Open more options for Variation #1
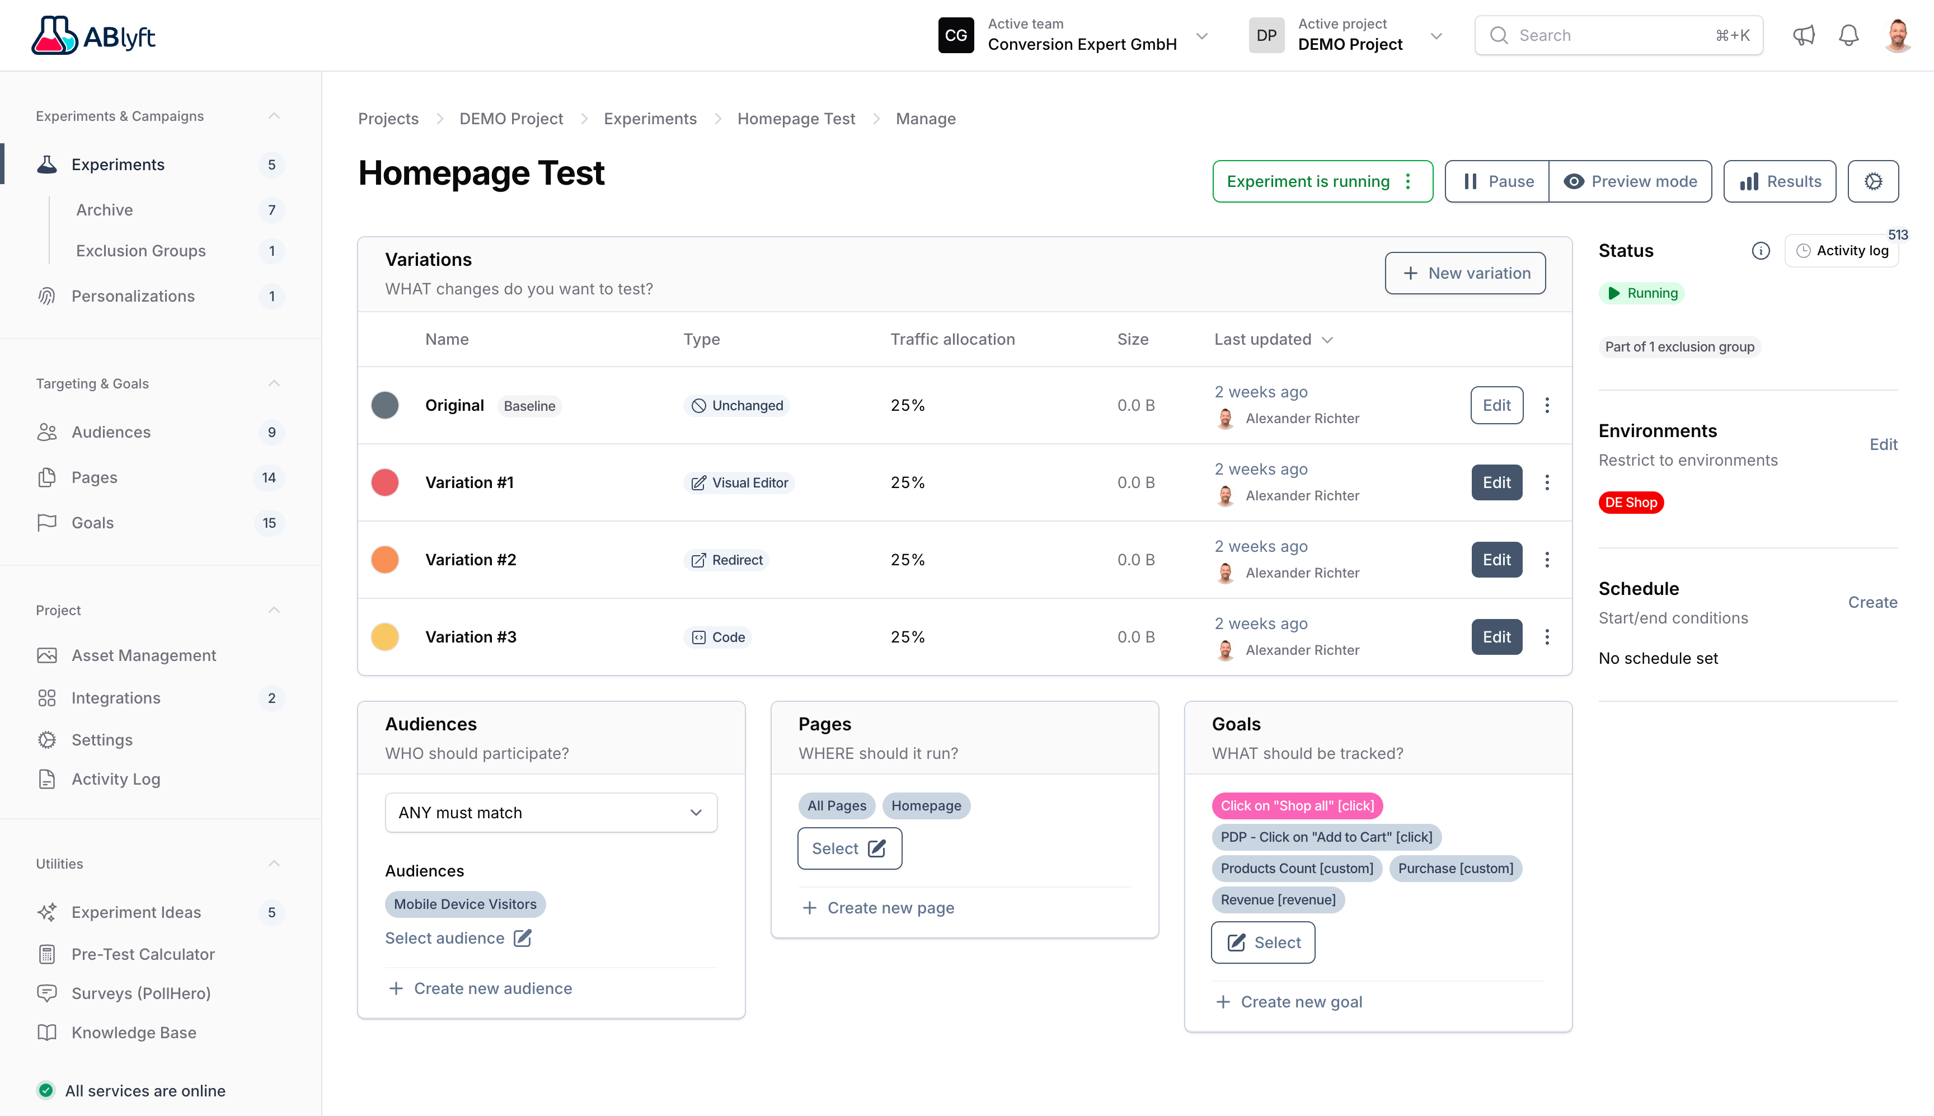 (x=1547, y=482)
